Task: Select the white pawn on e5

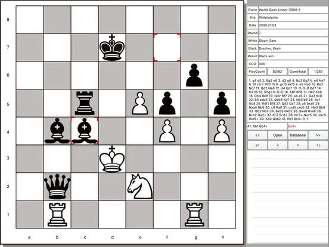Action: pos(139,103)
